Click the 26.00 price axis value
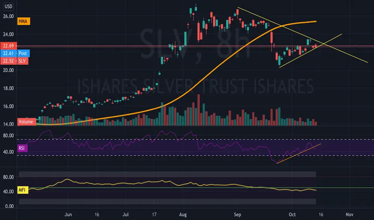The width and height of the screenshot is (374, 220). 8,16
